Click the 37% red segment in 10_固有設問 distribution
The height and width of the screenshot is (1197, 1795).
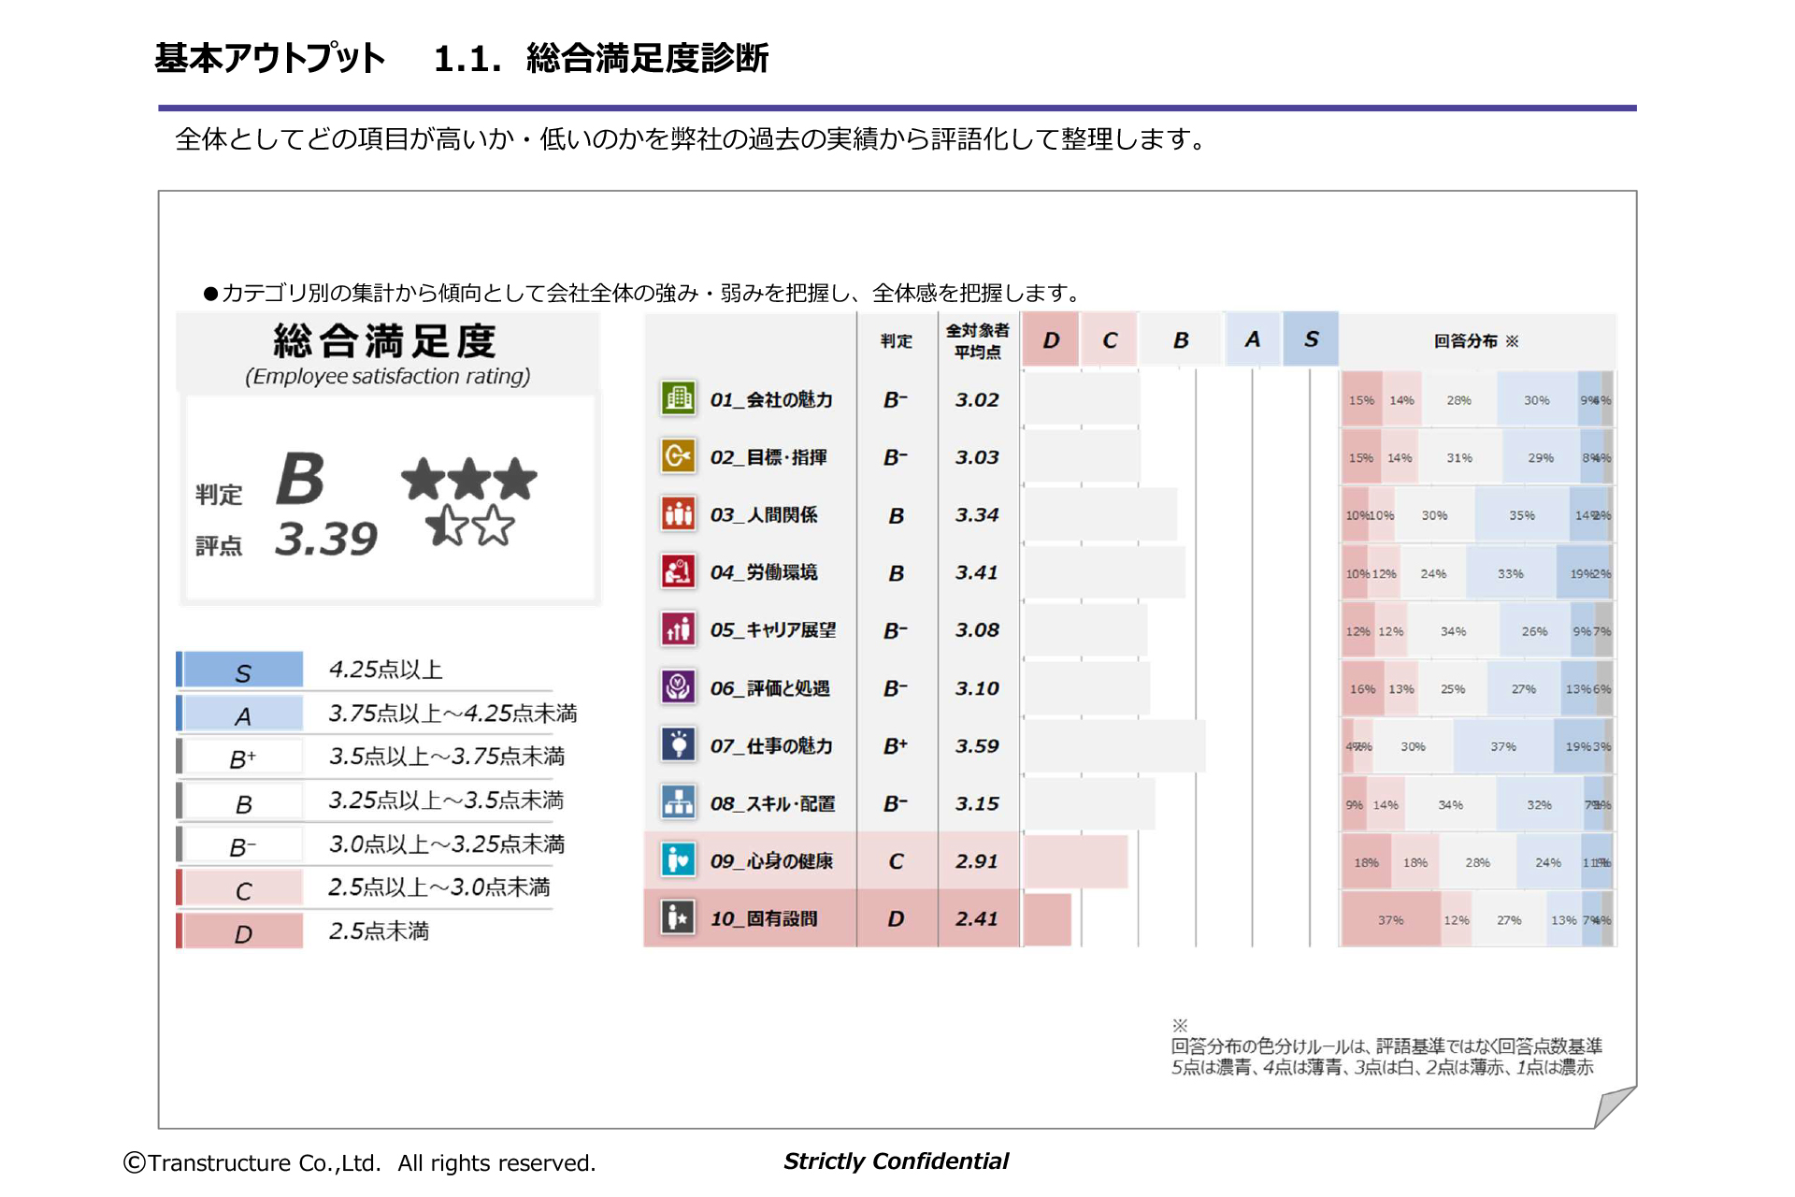(x=1391, y=920)
